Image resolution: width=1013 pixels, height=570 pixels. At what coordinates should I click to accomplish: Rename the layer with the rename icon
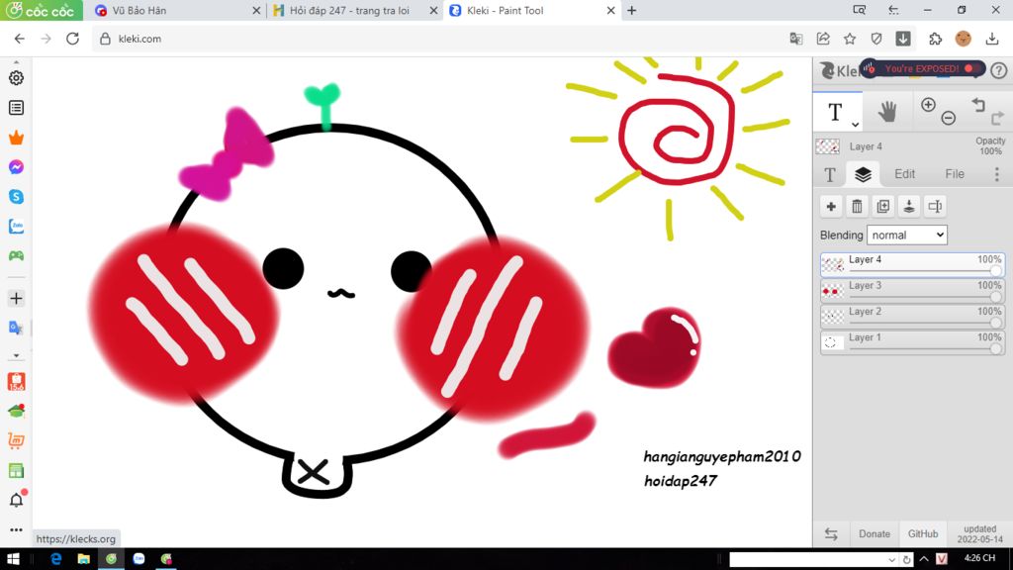[935, 207]
